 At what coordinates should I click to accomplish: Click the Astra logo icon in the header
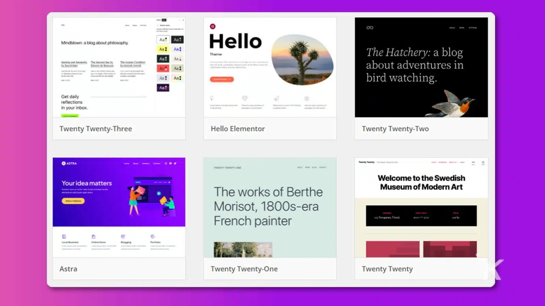(63, 164)
